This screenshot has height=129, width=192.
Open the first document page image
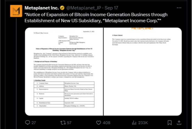pyautogui.click(x=64, y=71)
